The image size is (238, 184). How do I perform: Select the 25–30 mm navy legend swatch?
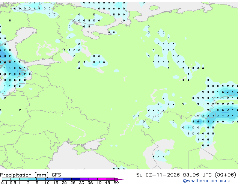tap(75, 179)
